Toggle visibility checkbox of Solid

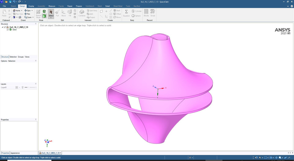click(8, 30)
